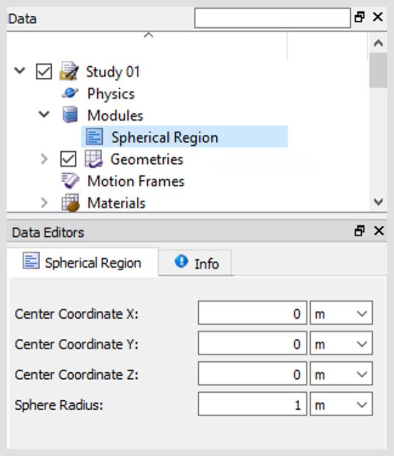The image size is (394, 456).
Task: Toggle the Geometries checkbox
Action: pos(69,159)
